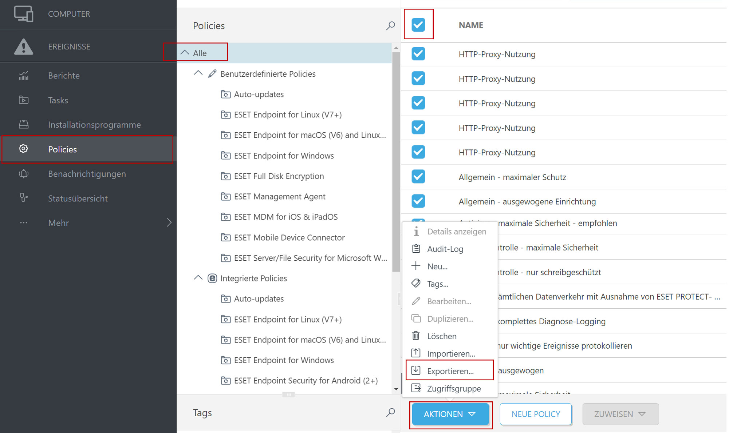The width and height of the screenshot is (729, 433).
Task: Uncheck the select-all checkbox beside NAME
Action: click(418, 25)
